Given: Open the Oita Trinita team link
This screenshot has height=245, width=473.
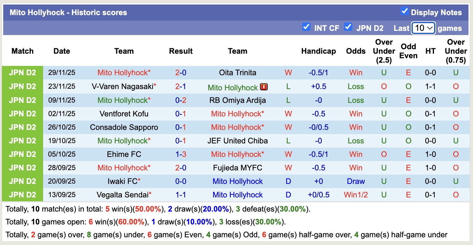Looking at the screenshot, I should pyautogui.click(x=237, y=73).
